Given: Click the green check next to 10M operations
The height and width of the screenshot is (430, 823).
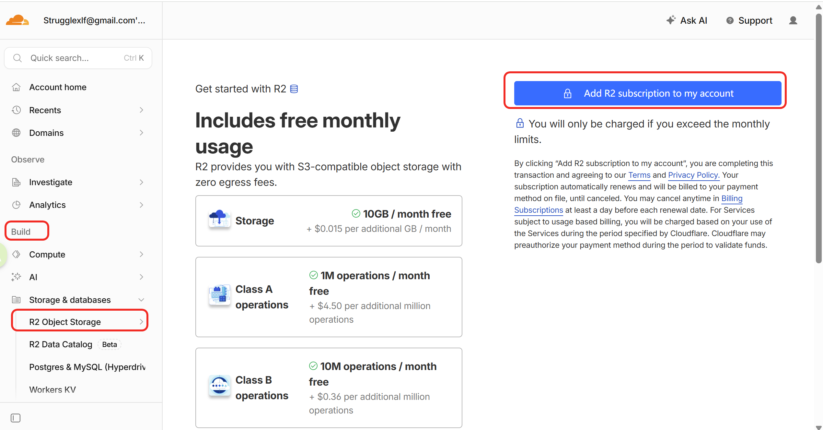Looking at the screenshot, I should pyautogui.click(x=313, y=366).
